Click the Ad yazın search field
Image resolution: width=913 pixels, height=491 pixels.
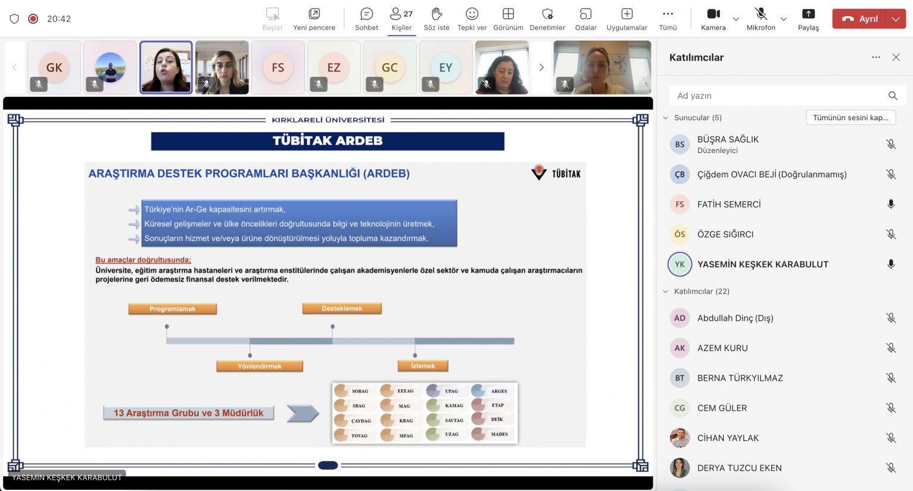tap(777, 96)
